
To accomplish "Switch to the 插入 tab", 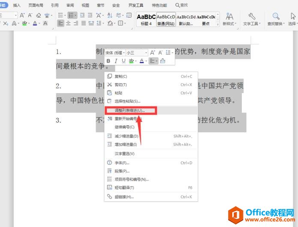I will 17,5.
